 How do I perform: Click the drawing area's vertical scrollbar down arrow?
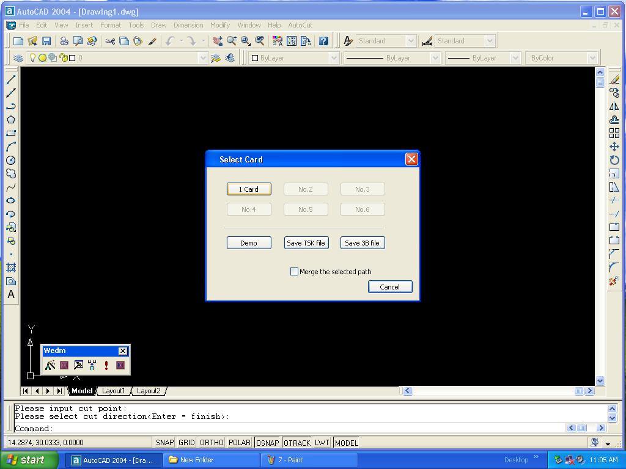pos(600,380)
